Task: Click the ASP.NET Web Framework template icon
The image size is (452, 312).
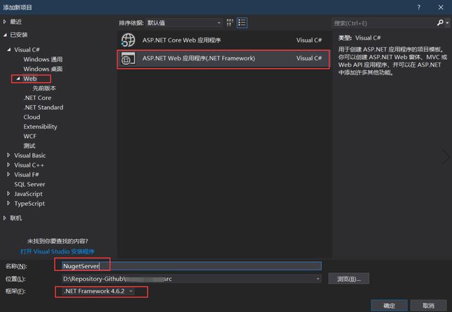Action: (128, 59)
